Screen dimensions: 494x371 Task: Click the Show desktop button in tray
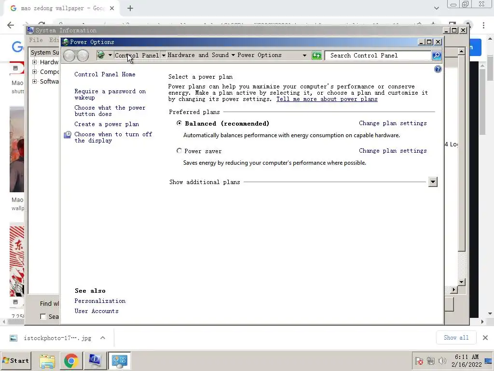(488, 361)
